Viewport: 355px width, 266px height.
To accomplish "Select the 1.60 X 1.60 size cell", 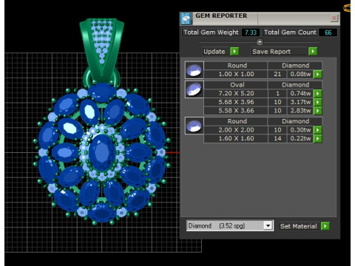I will click(x=236, y=139).
